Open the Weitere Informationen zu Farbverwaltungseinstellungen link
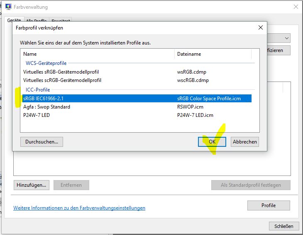Image resolution: width=303 pixels, height=235 pixels. click(79, 208)
